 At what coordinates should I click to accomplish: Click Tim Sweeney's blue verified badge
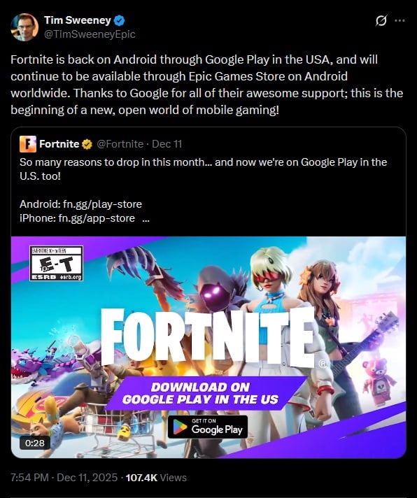[120, 21]
